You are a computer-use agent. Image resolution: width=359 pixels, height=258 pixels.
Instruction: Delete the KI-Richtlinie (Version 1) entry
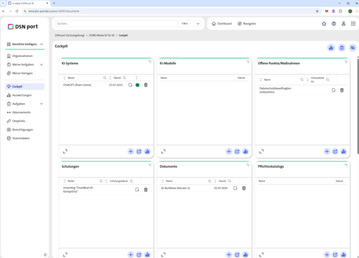click(244, 188)
